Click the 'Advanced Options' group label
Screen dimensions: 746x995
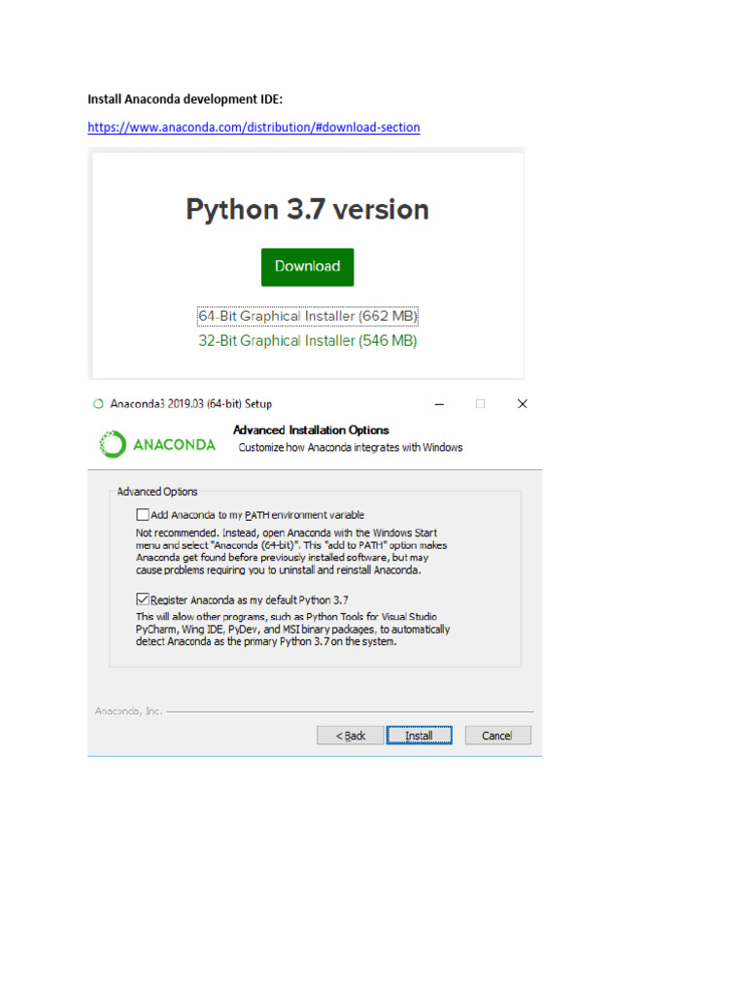(157, 492)
